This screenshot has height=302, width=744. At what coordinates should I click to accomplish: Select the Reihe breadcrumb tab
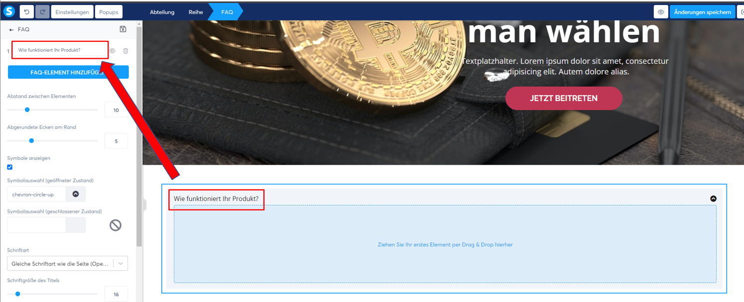pos(196,12)
